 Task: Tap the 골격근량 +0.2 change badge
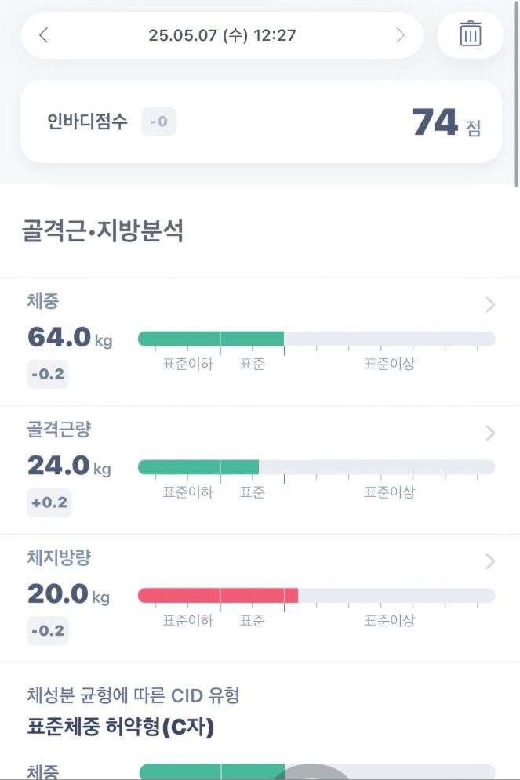(49, 502)
